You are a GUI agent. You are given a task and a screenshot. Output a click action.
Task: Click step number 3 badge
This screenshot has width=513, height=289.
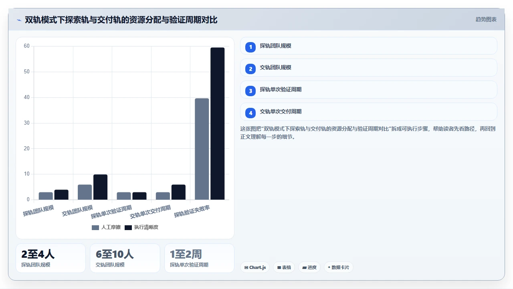click(250, 91)
